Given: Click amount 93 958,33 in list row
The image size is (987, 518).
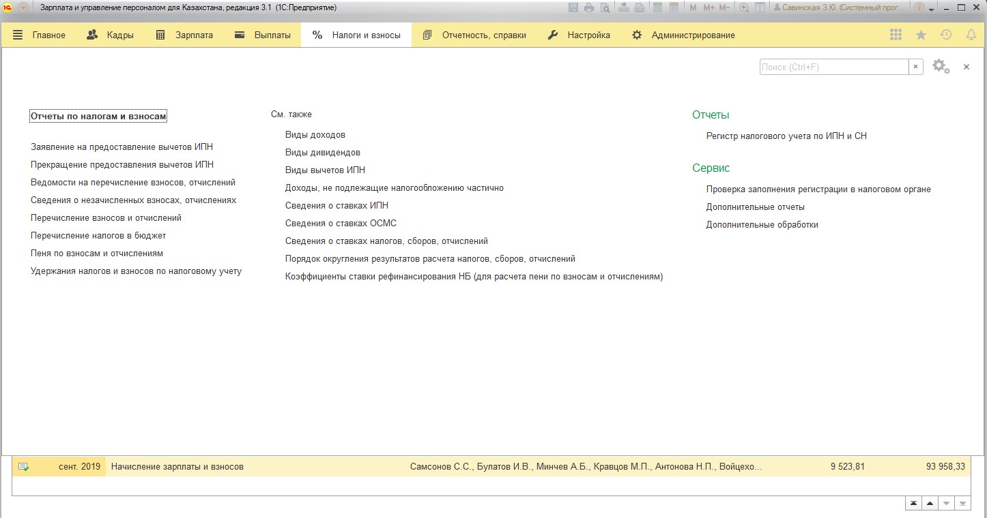Looking at the screenshot, I should pos(945,467).
